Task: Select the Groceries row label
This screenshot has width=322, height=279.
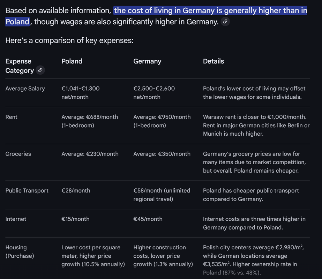Action: click(18, 154)
